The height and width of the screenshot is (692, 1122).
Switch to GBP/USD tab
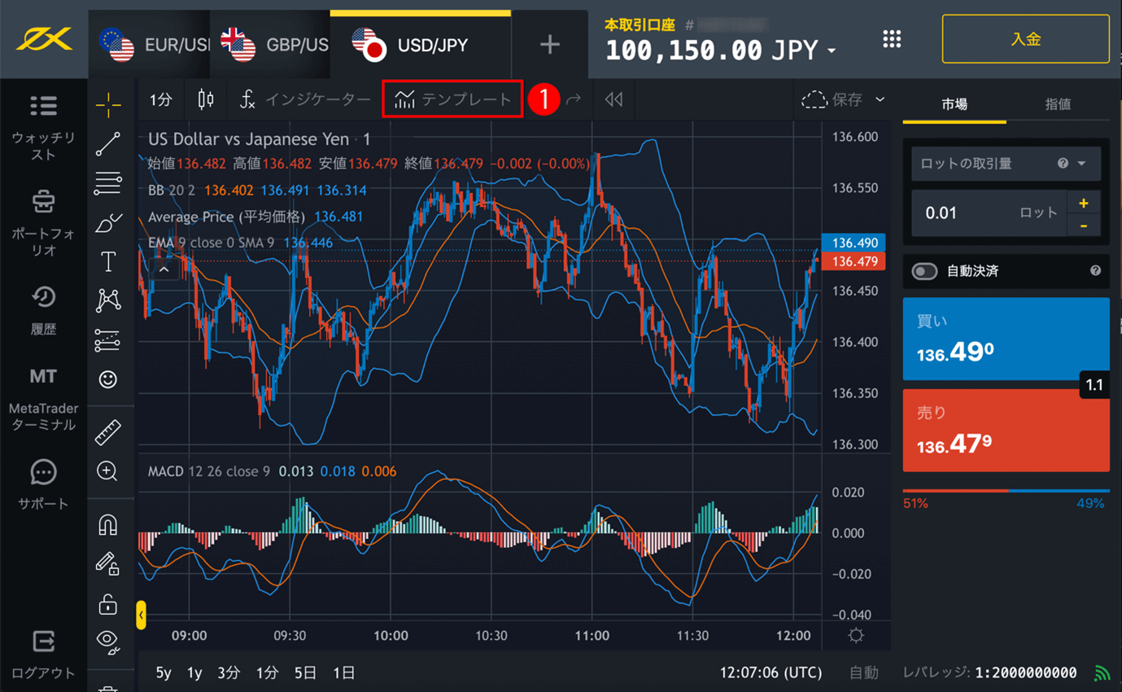pos(270,45)
